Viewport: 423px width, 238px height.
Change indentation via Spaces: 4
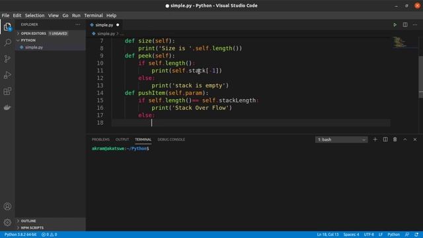(x=351, y=235)
